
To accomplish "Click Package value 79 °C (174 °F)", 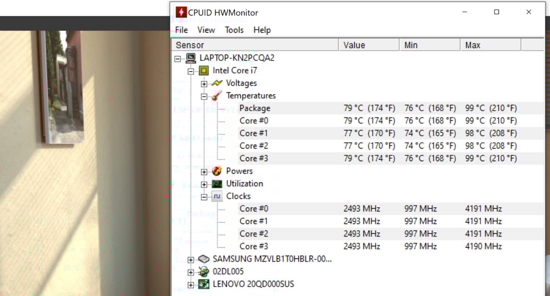I will pyautogui.click(x=369, y=108).
